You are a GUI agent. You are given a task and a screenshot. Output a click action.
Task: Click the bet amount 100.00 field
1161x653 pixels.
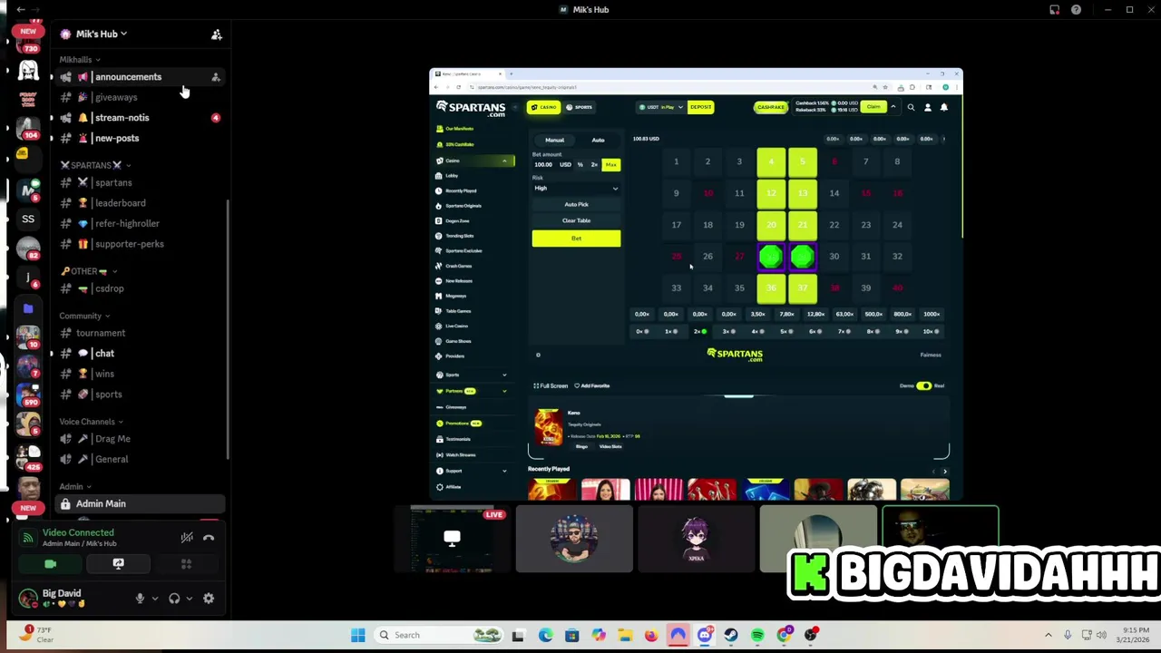[x=553, y=165]
